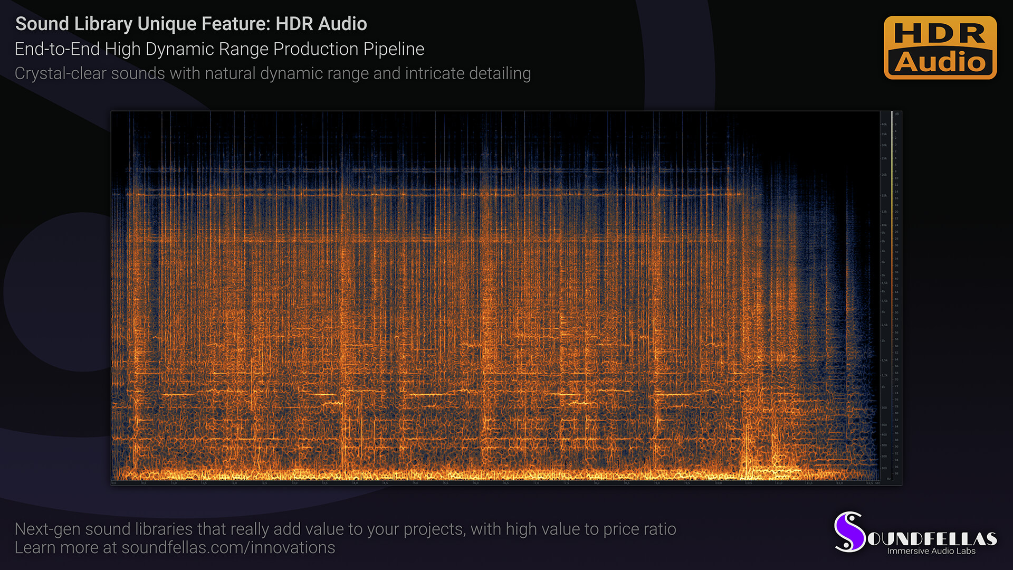1013x570 pixels.
Task: Click the Soundfellas purple S logo
Action: 849,532
